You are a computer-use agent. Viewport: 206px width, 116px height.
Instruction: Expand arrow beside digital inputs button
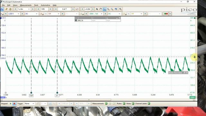coord(170,14)
